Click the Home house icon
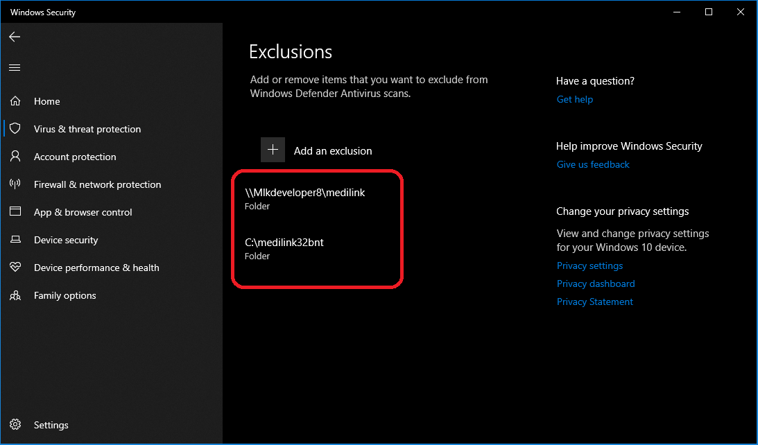 [x=15, y=101]
